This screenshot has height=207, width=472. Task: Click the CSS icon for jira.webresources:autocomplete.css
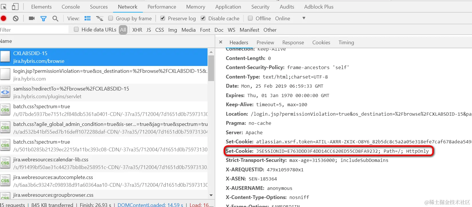[x=5, y=181]
